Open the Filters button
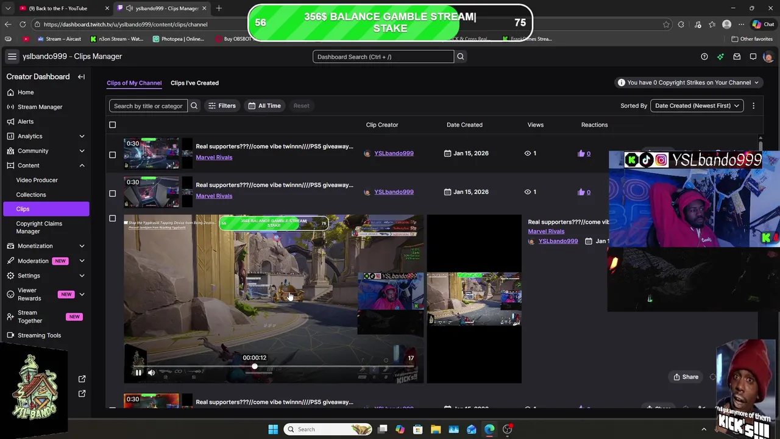 pos(222,105)
